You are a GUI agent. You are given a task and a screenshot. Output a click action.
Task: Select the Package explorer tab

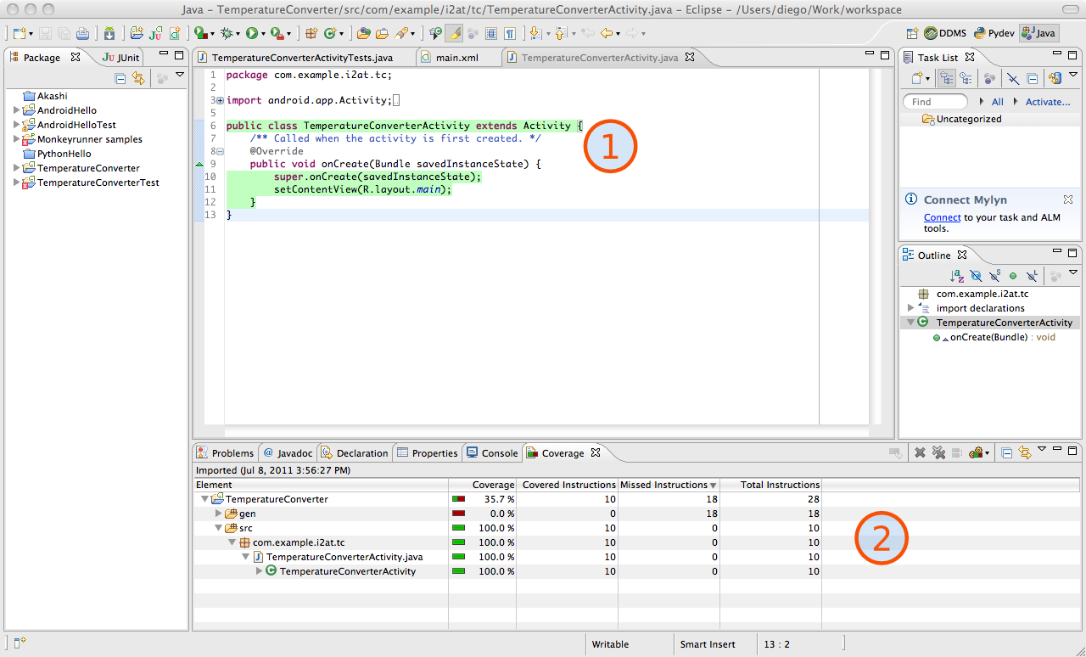[x=42, y=58]
